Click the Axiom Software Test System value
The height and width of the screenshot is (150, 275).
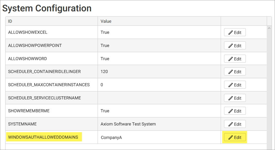click(x=128, y=124)
